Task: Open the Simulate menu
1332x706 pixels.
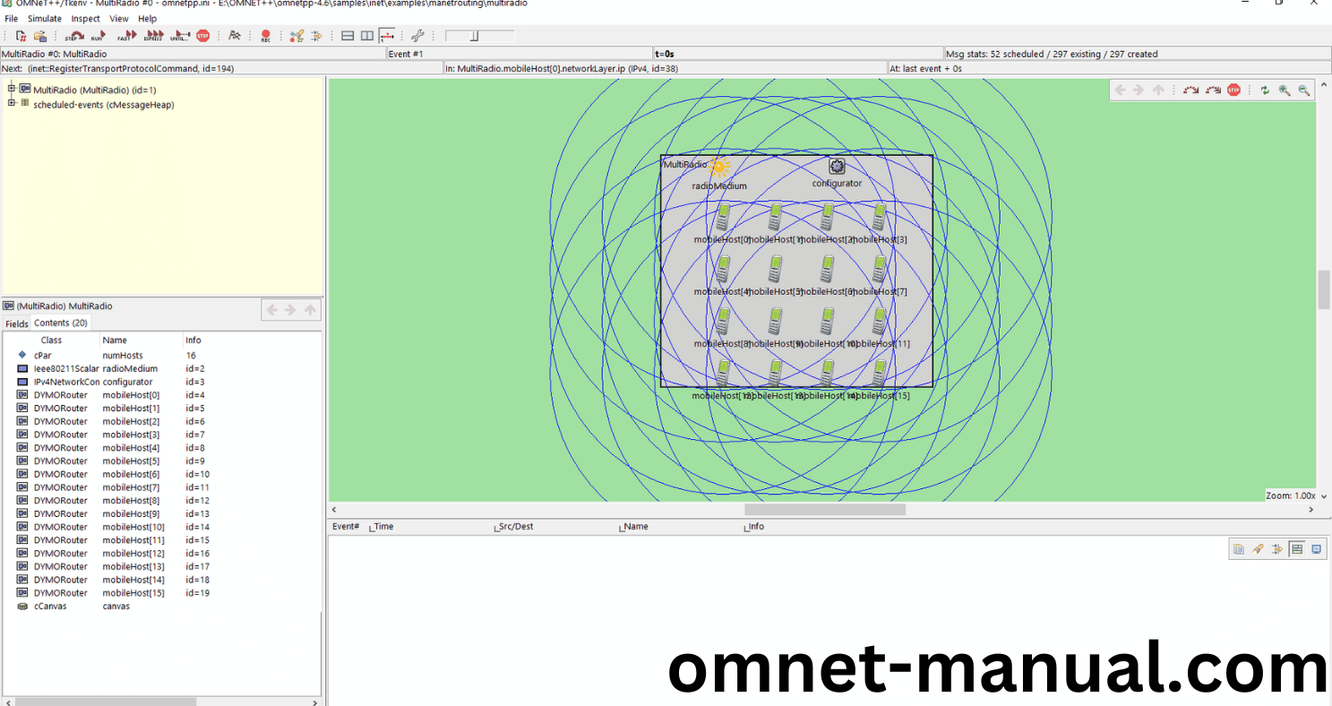Action: pyautogui.click(x=45, y=18)
